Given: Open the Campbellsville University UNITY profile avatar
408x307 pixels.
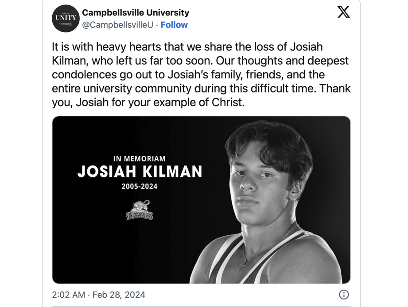Looking at the screenshot, I should click(66, 19).
